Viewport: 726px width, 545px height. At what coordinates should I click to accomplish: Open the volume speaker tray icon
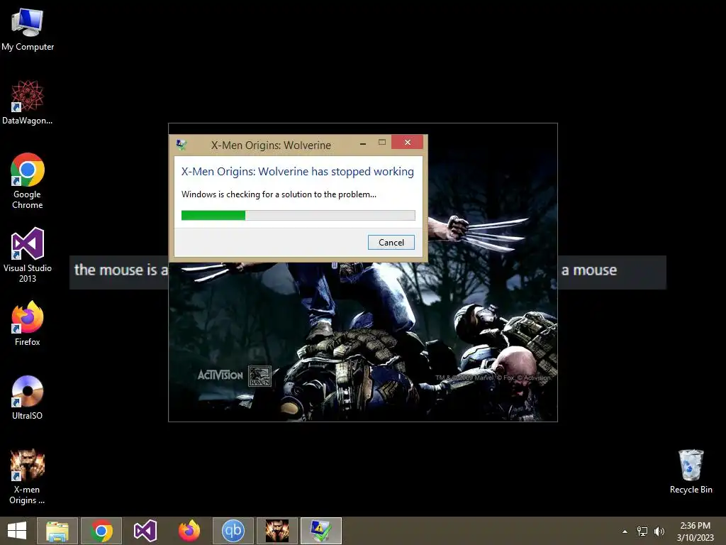pos(659,531)
